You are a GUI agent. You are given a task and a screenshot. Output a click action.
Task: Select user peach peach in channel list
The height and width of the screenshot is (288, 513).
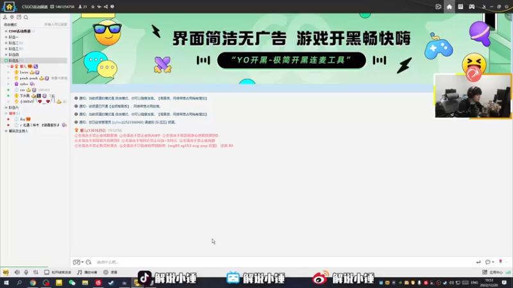pyautogui.click(x=29, y=78)
